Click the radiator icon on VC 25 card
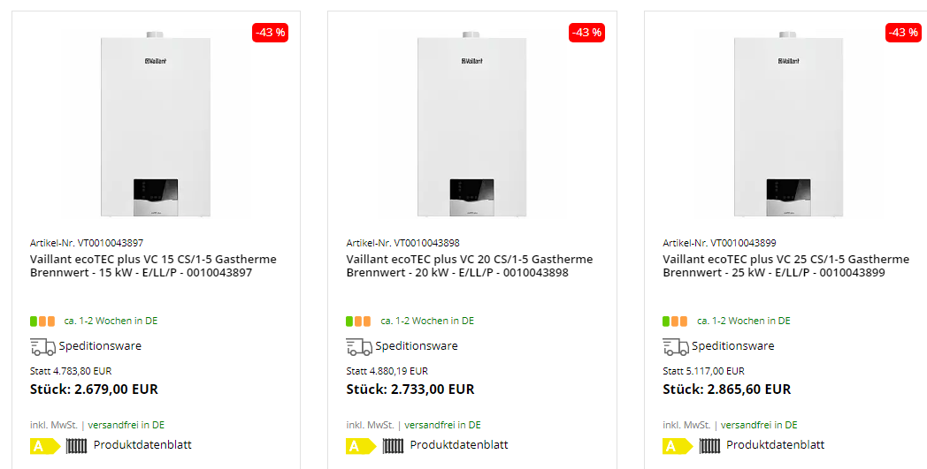The height and width of the screenshot is (469, 927). 709,446
